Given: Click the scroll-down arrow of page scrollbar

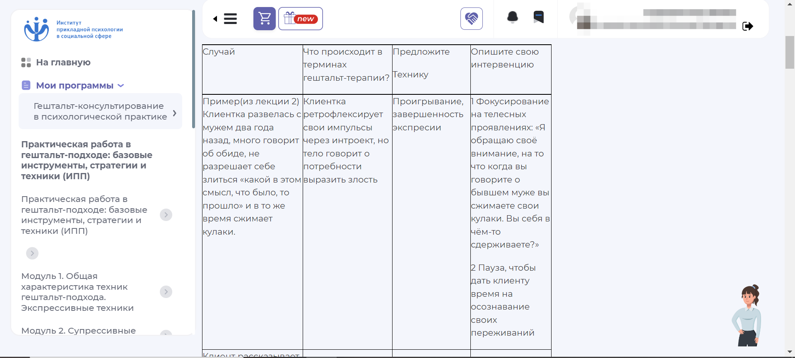Looking at the screenshot, I should pos(790,352).
